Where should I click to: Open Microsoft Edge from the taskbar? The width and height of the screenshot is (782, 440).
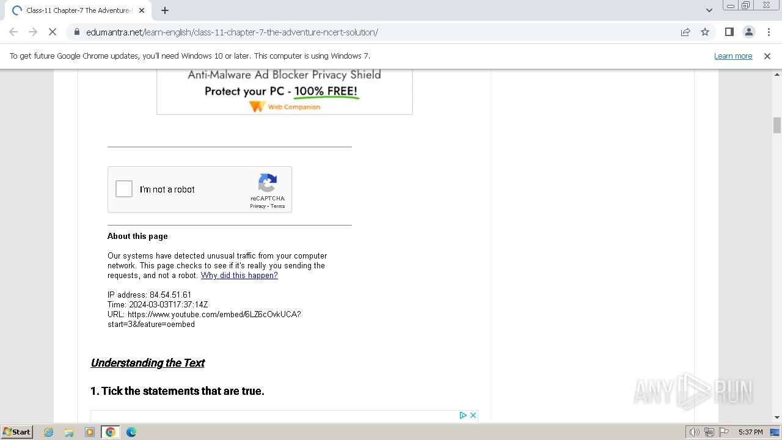pyautogui.click(x=131, y=432)
